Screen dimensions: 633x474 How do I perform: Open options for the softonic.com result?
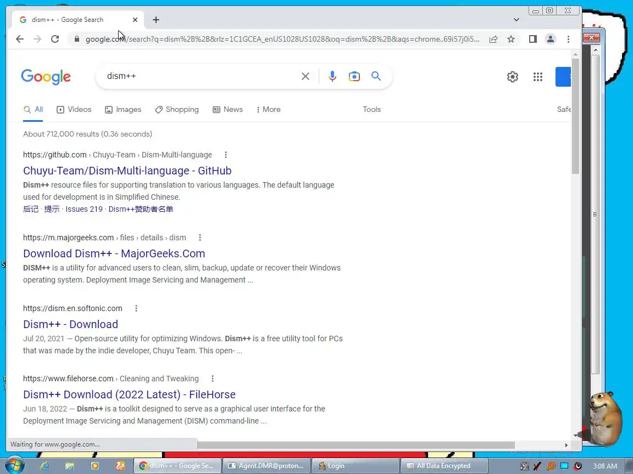[x=136, y=308]
